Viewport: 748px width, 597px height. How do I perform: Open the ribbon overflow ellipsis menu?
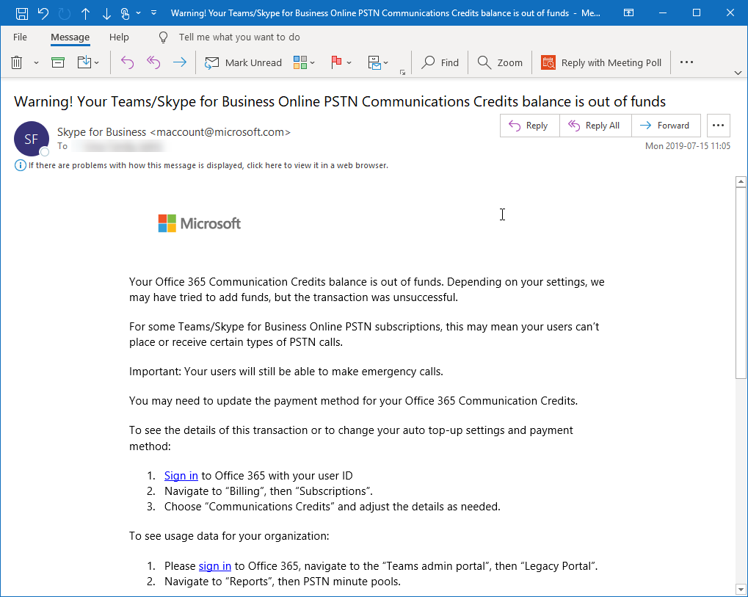click(686, 62)
